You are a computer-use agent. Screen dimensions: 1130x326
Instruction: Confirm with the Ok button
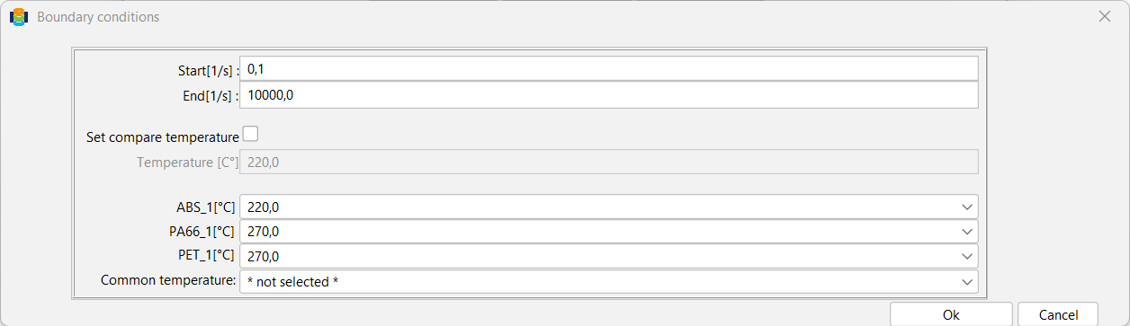point(951,314)
